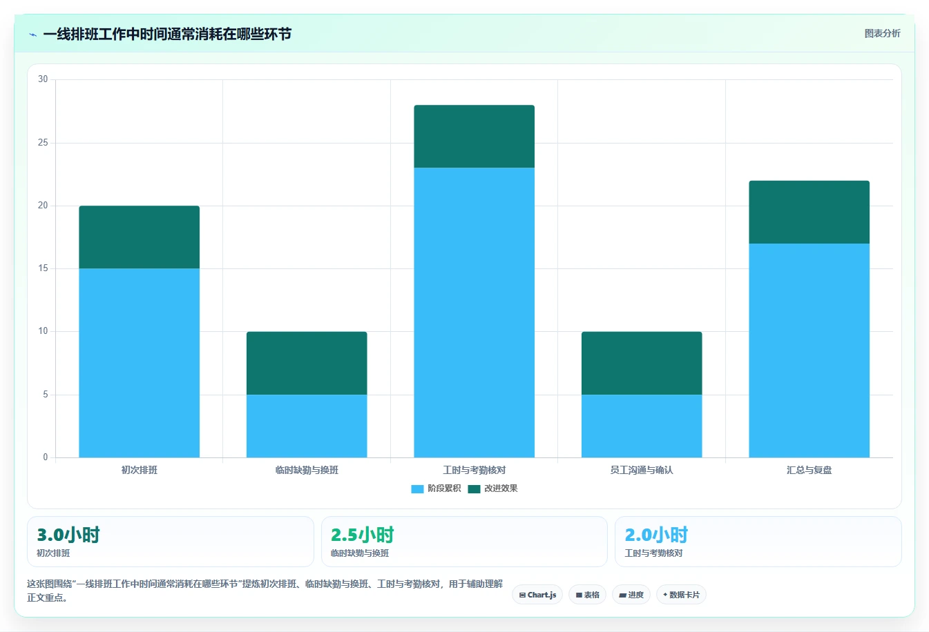Click the 临时缺勤与换班 x-axis label
Screen dimensions: 929x632
tap(307, 470)
